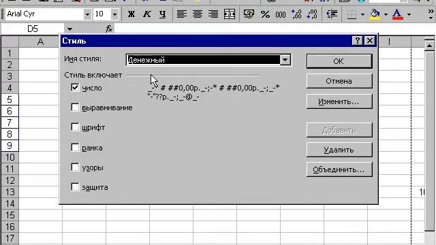Select row 15 header
Image resolution: width=436 pixels, height=245 pixels.
click(x=10, y=215)
